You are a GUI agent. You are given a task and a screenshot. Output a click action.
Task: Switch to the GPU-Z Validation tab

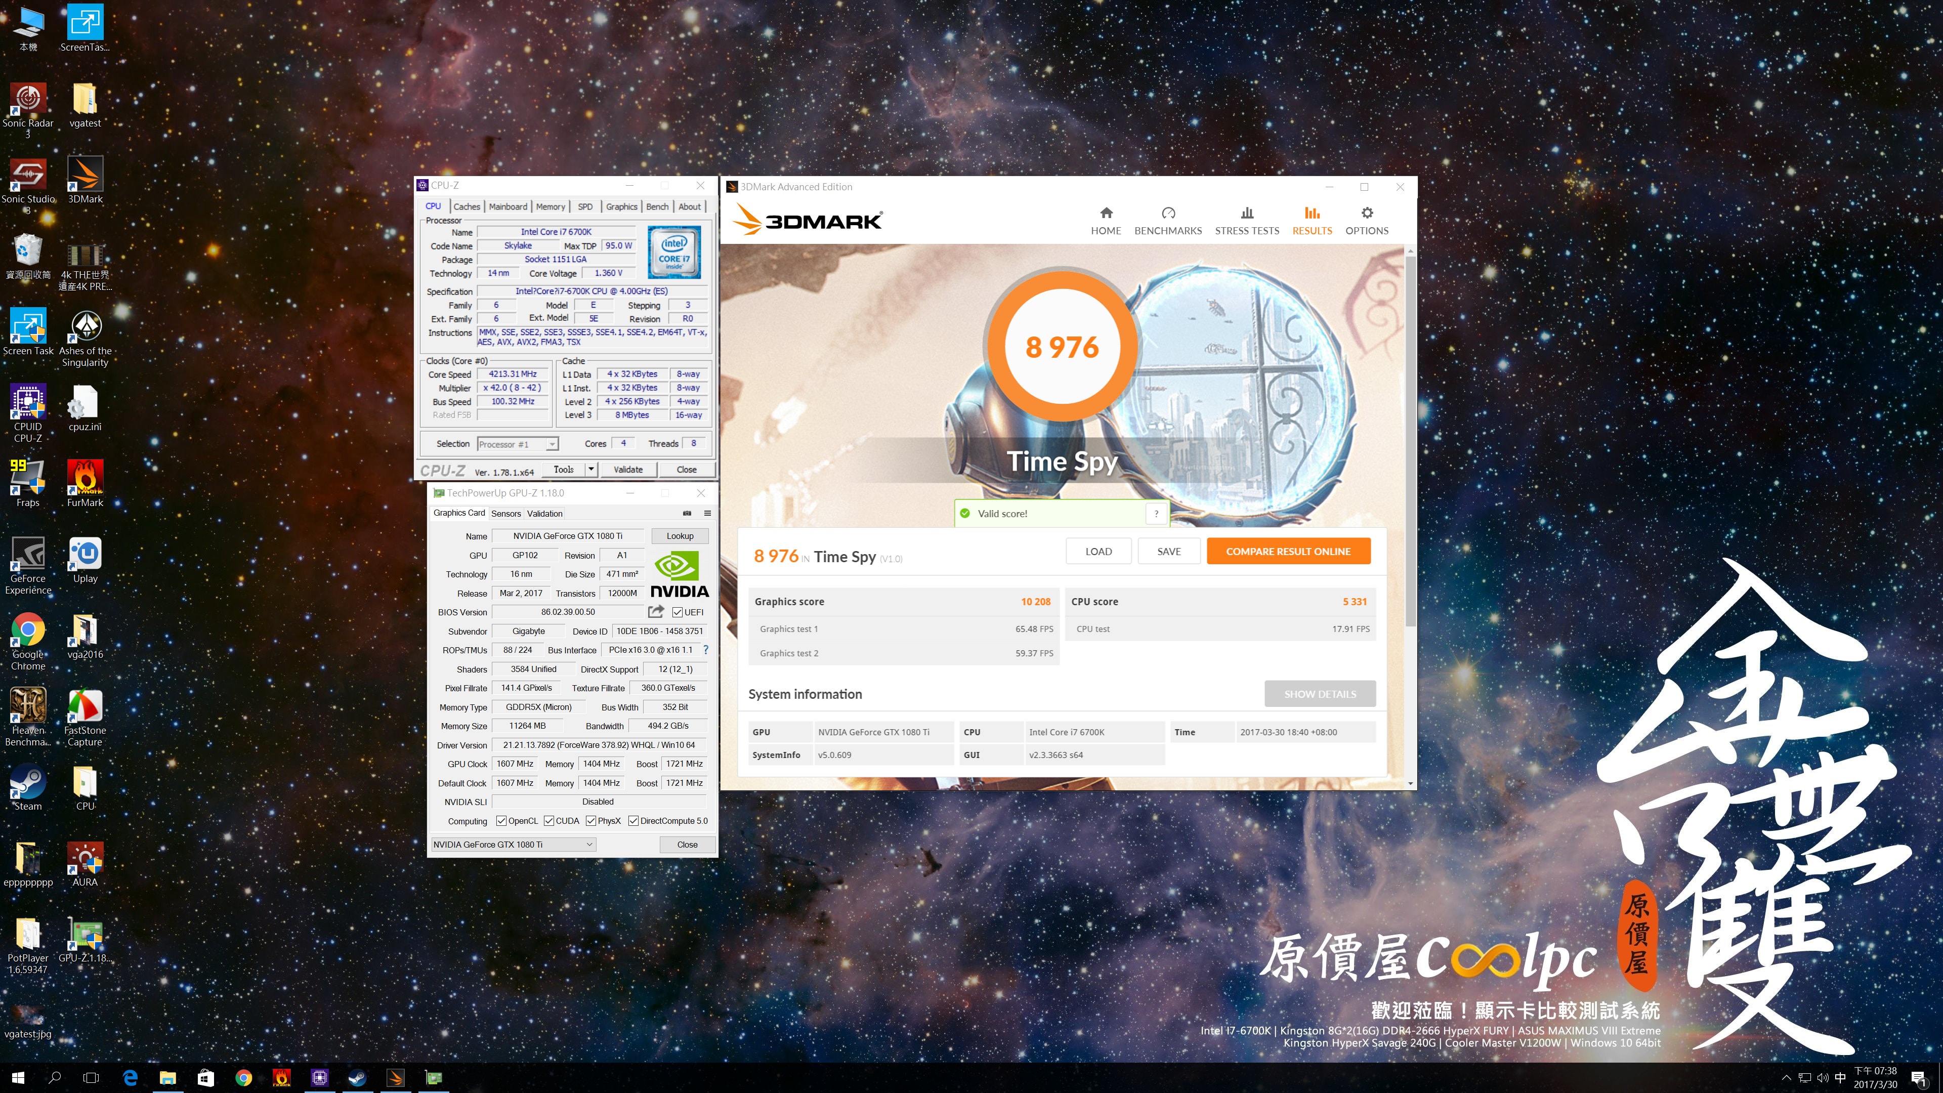pyautogui.click(x=544, y=514)
